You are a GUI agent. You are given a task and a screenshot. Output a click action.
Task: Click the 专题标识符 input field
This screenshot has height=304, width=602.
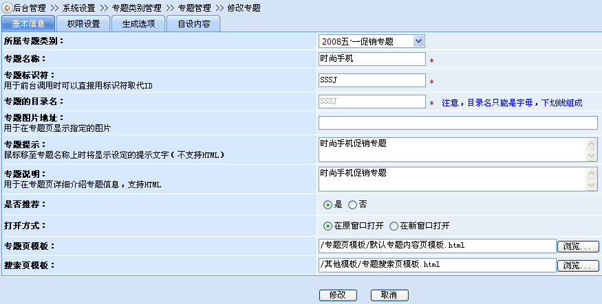pos(372,80)
